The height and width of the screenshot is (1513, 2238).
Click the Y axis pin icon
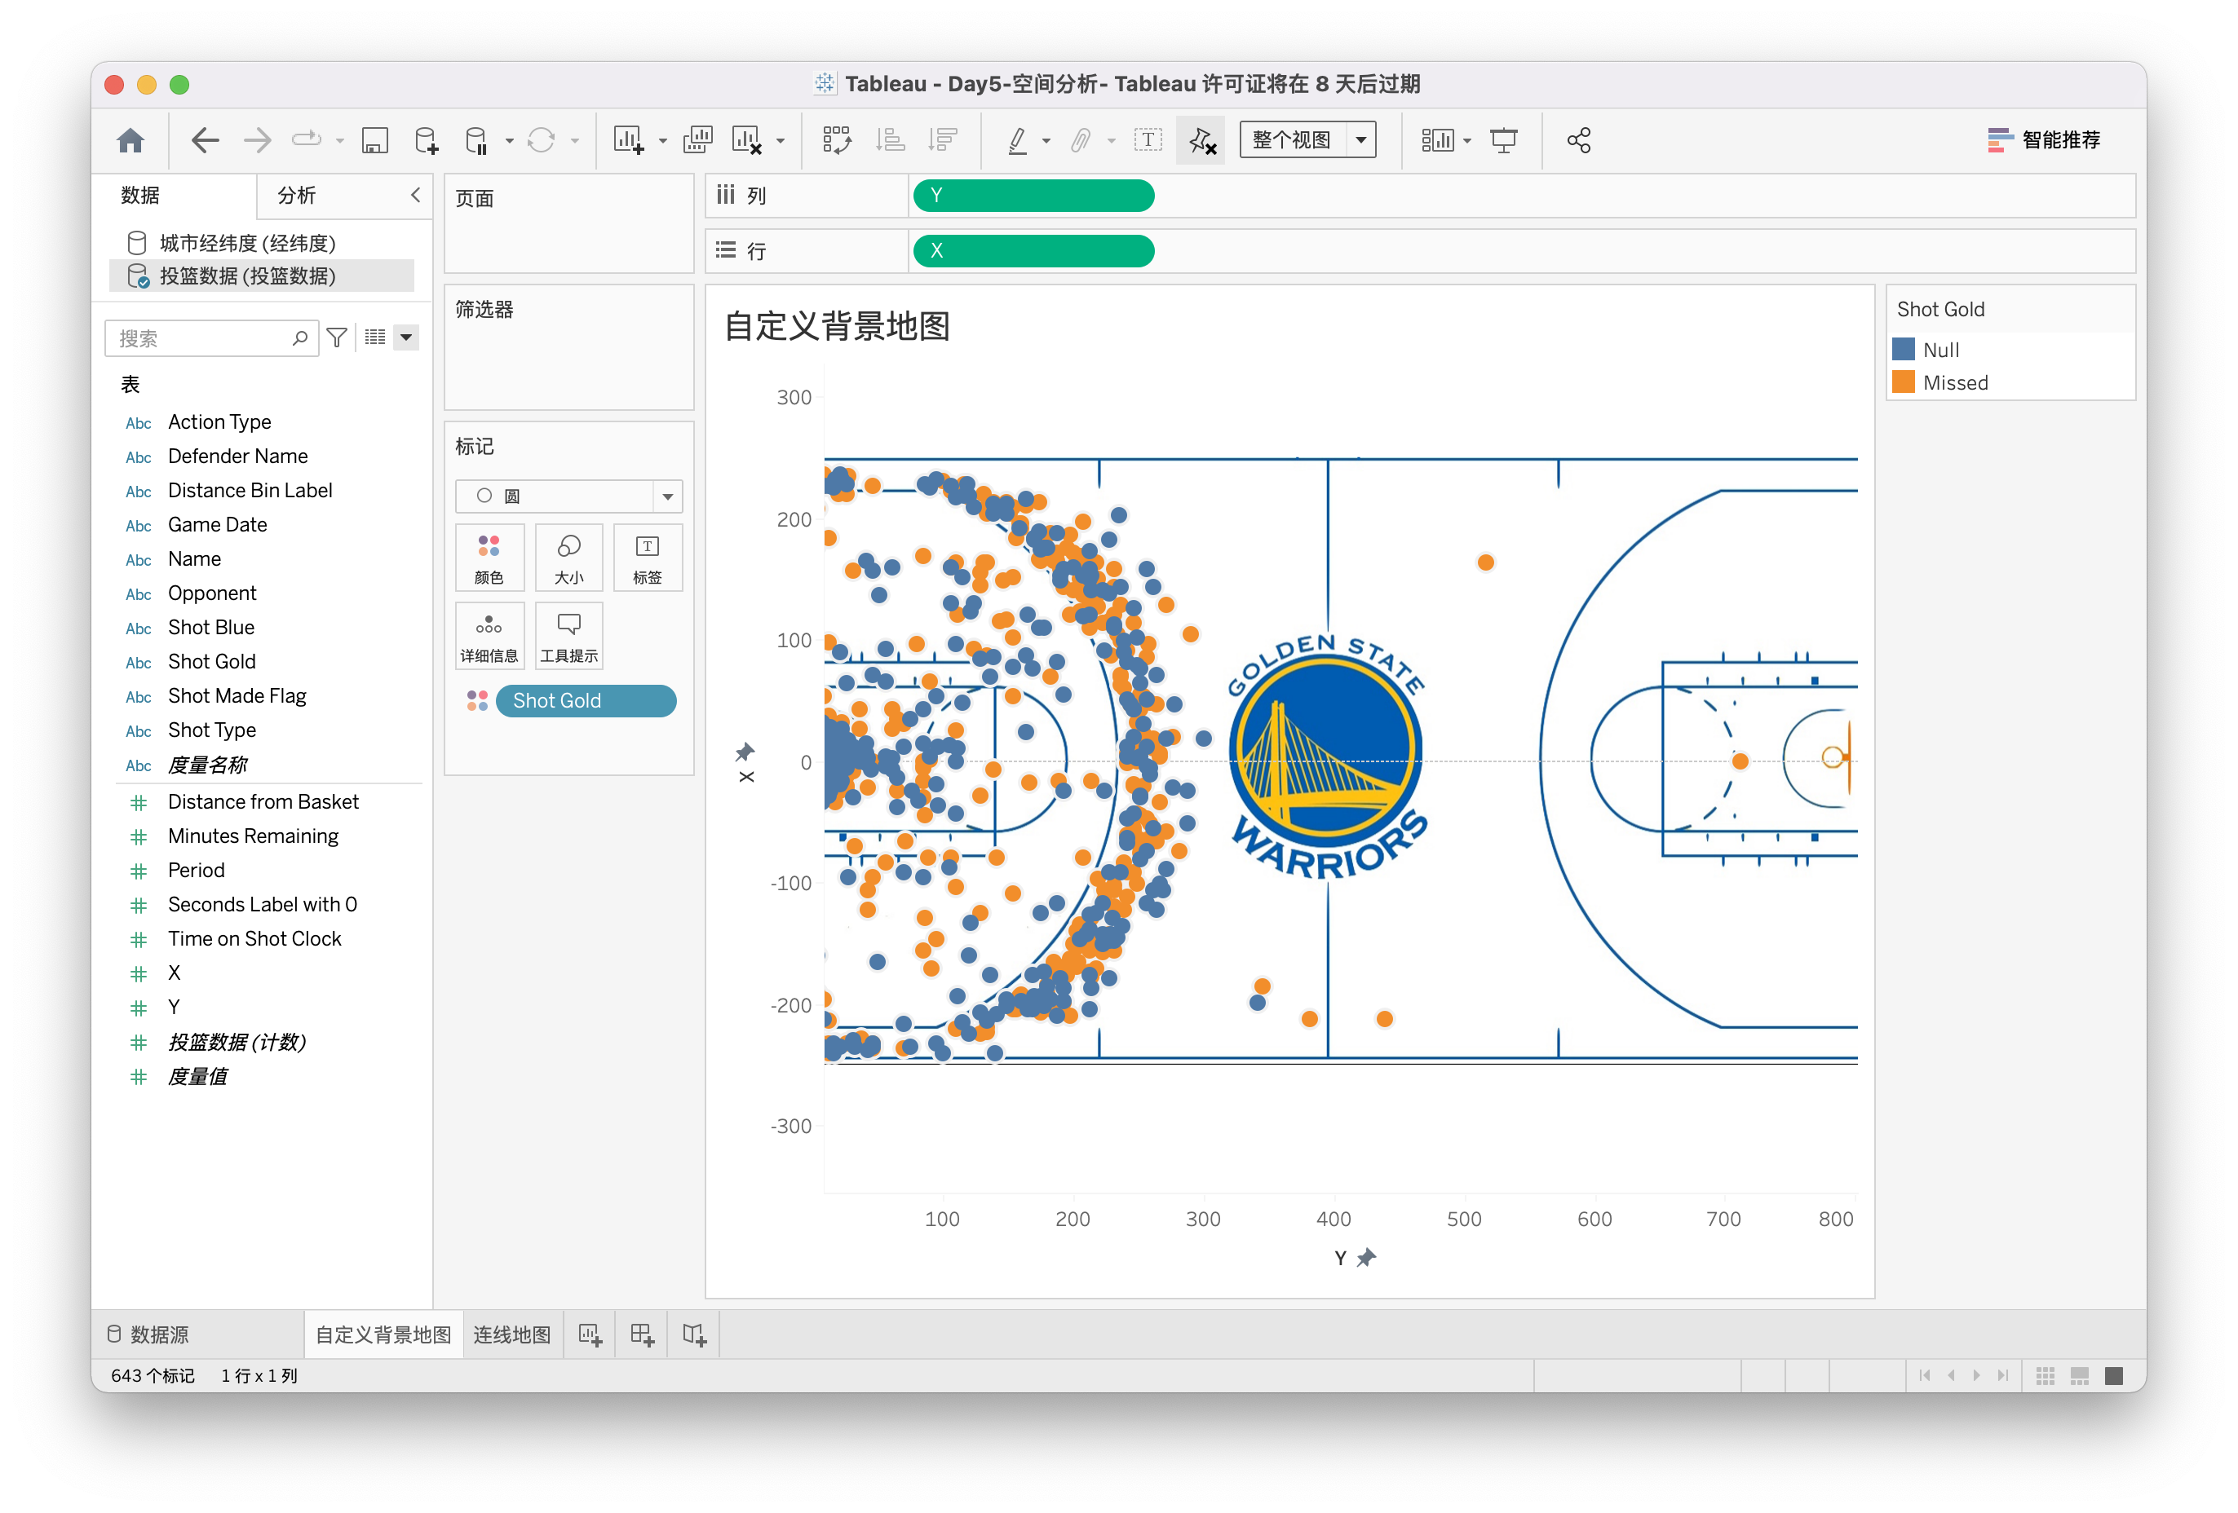pyautogui.click(x=1366, y=1258)
